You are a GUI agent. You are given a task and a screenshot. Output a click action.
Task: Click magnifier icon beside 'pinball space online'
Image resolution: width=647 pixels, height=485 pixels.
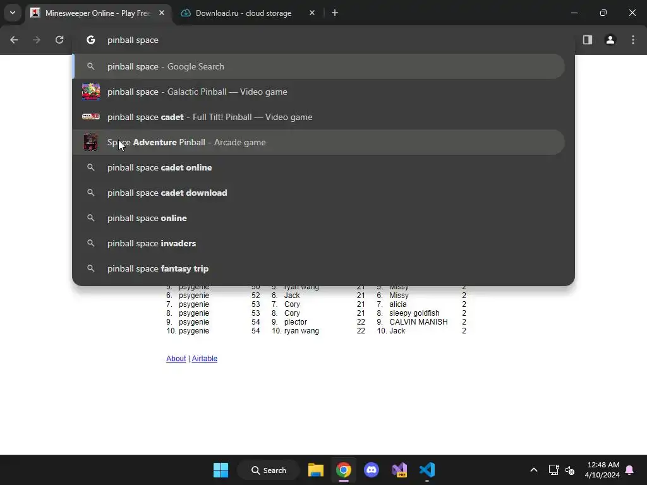(91, 218)
